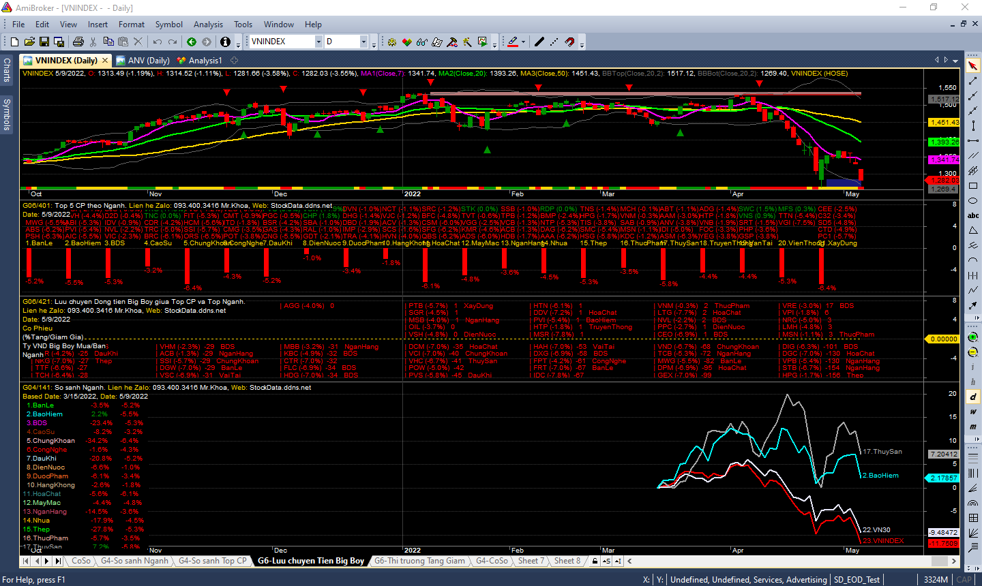This screenshot has height=586, width=982.
Task: Select the trend line drawing tool
Action: tap(973, 80)
